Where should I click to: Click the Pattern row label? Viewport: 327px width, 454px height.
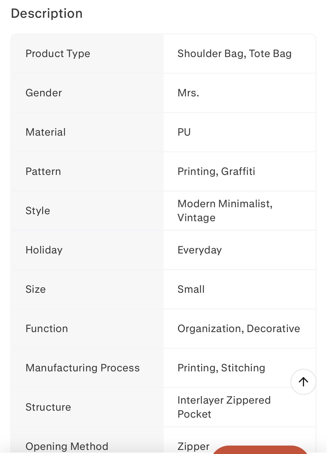tap(43, 171)
